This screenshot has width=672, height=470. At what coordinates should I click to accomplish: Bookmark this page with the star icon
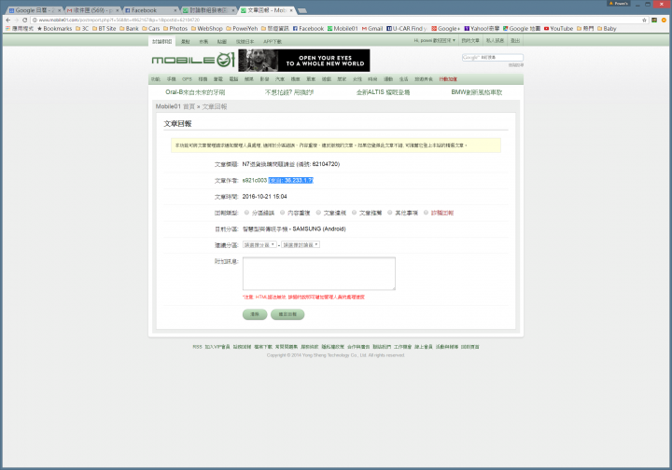click(644, 21)
